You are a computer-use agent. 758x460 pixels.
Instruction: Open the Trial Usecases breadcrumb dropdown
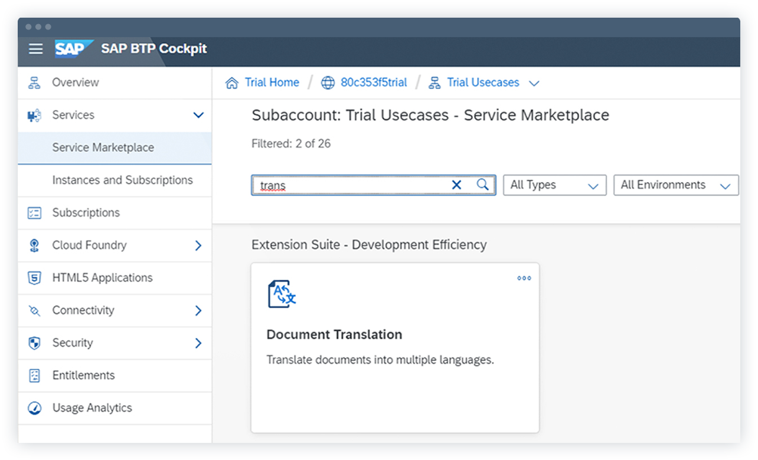pos(534,83)
